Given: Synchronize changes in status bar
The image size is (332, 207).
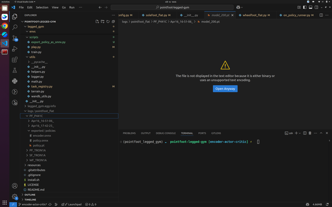Looking at the screenshot, I should (x=50, y=204).
